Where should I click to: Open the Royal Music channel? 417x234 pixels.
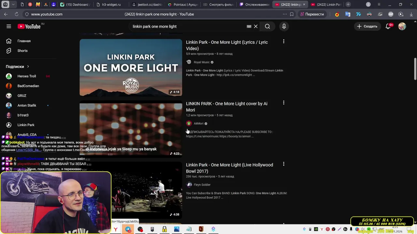[202, 62]
